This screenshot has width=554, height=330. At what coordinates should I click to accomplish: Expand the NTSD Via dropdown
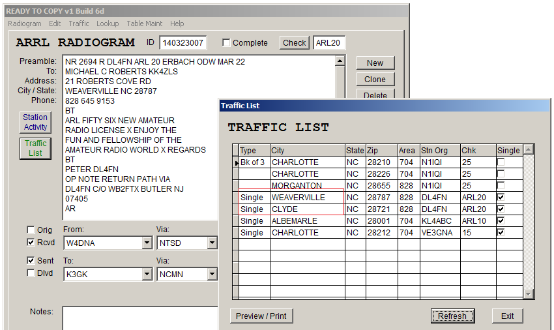[212, 243]
